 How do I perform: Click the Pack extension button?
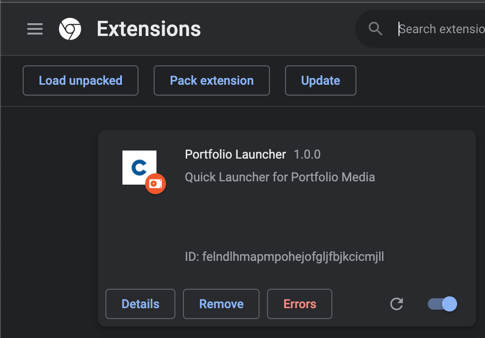(x=212, y=80)
